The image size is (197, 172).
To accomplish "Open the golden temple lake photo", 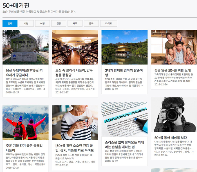I will 124,47.
